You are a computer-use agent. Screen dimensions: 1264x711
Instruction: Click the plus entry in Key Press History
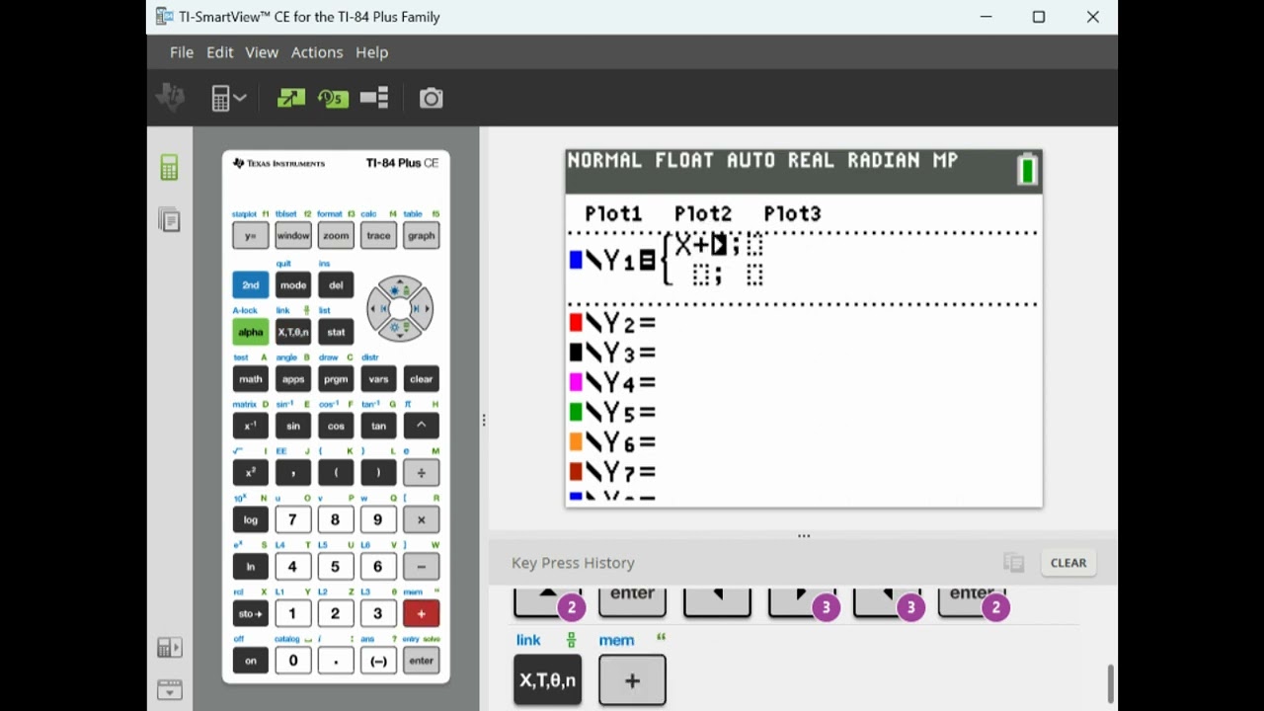632,680
